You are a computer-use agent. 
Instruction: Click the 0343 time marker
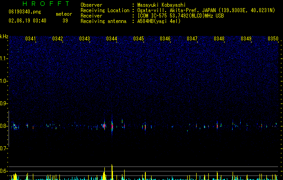point(85,39)
